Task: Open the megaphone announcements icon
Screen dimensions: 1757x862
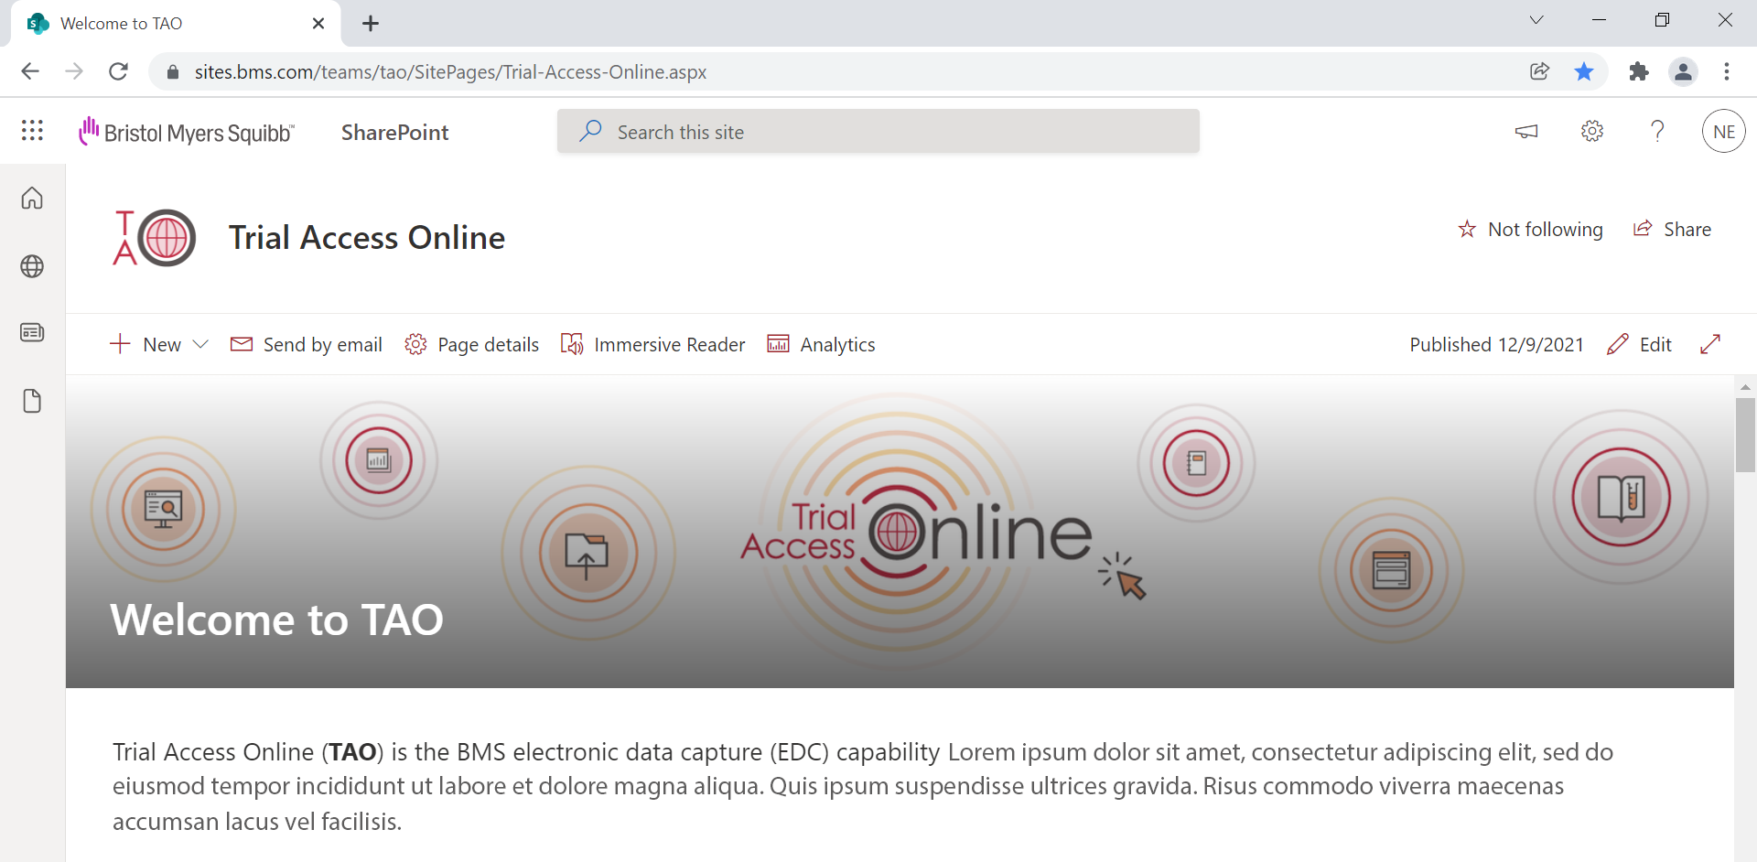Action: point(1526,132)
